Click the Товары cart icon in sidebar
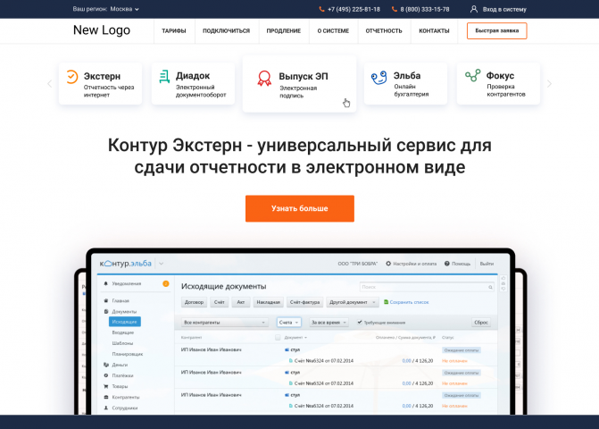The width and height of the screenshot is (599, 429). (x=106, y=386)
